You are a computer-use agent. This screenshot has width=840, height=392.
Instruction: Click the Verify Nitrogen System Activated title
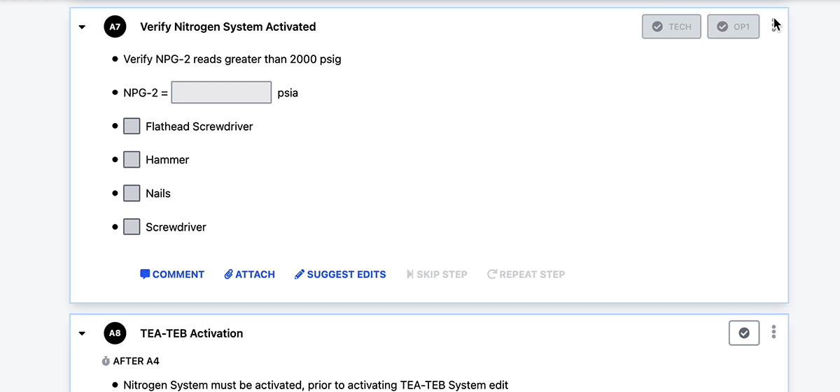(228, 27)
